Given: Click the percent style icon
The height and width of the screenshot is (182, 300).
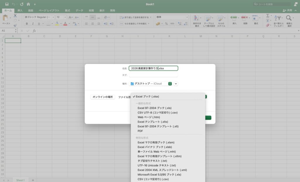Looking at the screenshot, I should coord(166,23).
